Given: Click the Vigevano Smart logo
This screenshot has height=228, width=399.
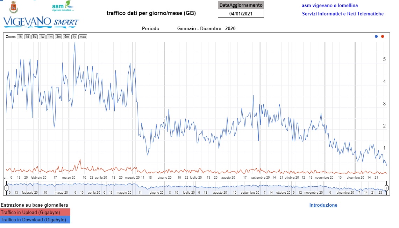Looking at the screenshot, I should tap(41, 22).
